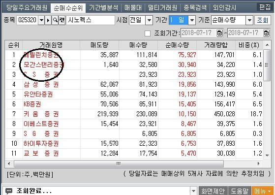275x195 pixels.
Task: Click the play arrow next to the stock code
Action: [x=48, y=20]
